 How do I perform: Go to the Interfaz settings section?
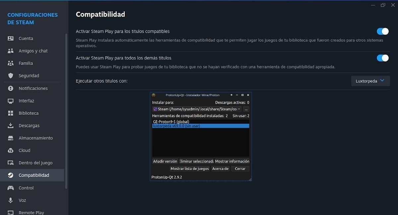26,101
